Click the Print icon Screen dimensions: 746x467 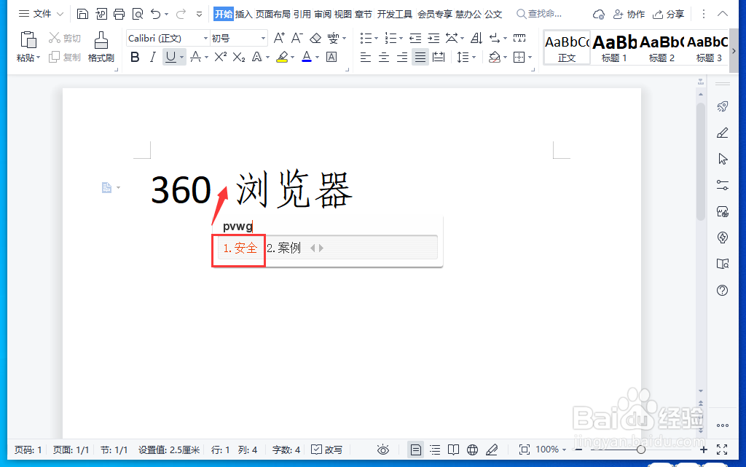tap(119, 14)
